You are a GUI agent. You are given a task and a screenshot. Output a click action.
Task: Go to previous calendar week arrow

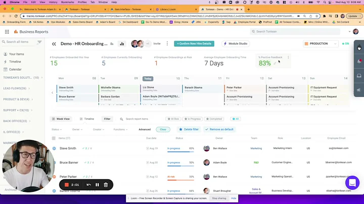(52, 93)
